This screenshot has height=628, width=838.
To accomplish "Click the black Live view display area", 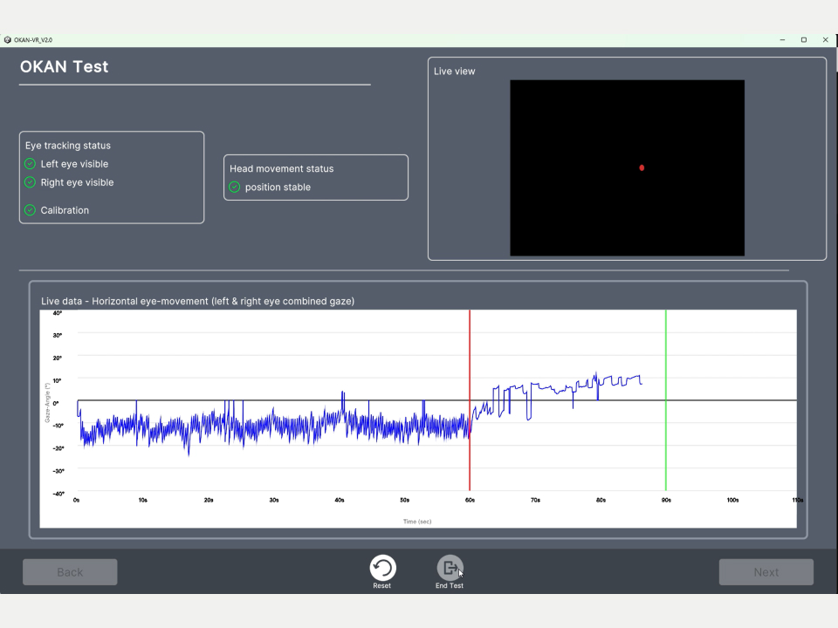I will click(627, 167).
